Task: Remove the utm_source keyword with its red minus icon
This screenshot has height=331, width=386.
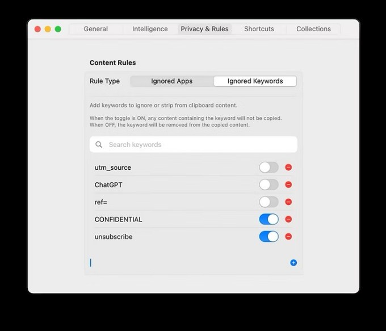Action: click(288, 167)
